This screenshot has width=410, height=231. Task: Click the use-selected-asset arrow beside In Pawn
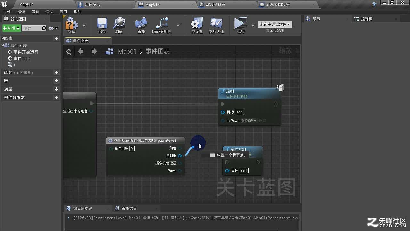point(260,121)
